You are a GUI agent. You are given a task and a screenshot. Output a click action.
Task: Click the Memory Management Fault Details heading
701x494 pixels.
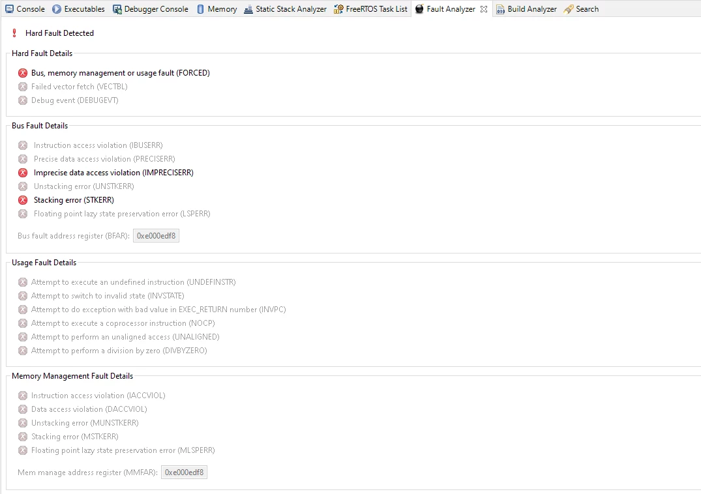pyautogui.click(x=72, y=376)
